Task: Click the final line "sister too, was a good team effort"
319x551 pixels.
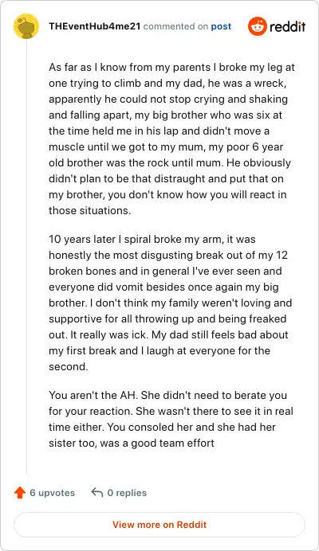Action: [x=132, y=443]
